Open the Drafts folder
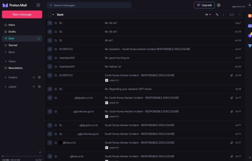The image size is (252, 161). (x=12, y=32)
